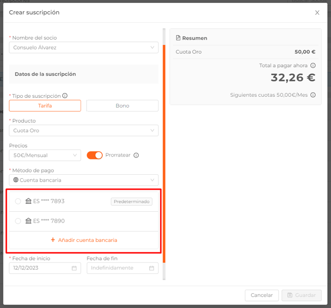Click calendar icon in Fecha de inicio
This screenshot has width=331, height=308.
click(x=74, y=268)
